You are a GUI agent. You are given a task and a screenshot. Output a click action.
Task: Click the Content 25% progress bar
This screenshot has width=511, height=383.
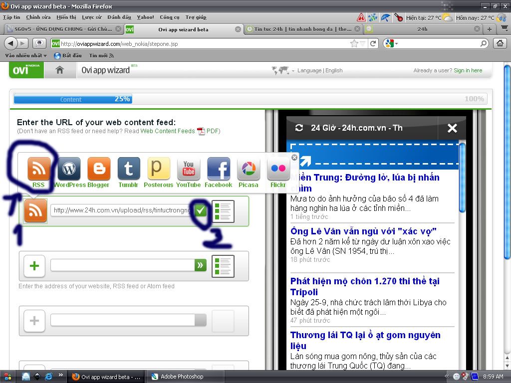click(x=73, y=99)
